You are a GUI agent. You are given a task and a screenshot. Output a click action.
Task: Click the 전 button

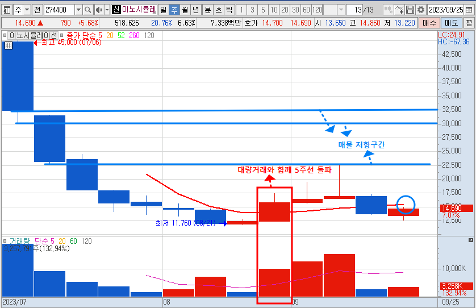[x=37, y=10]
